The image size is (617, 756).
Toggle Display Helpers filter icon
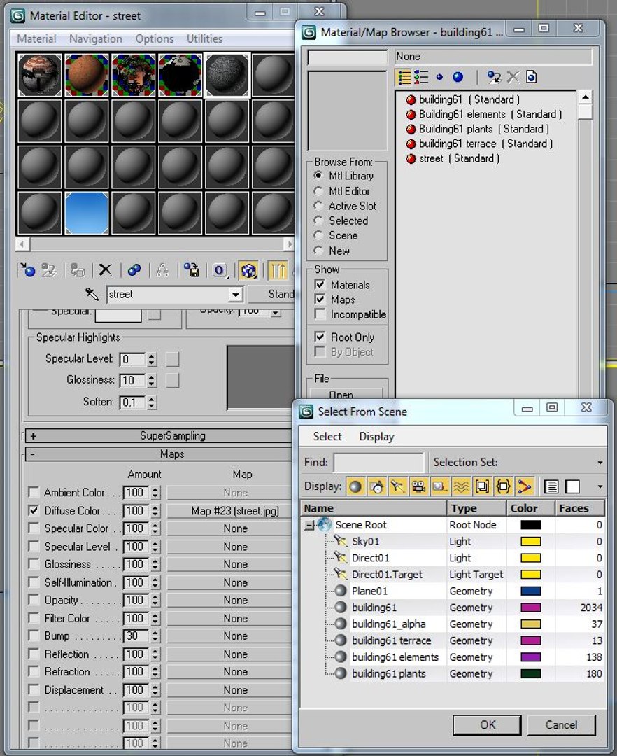(x=439, y=487)
